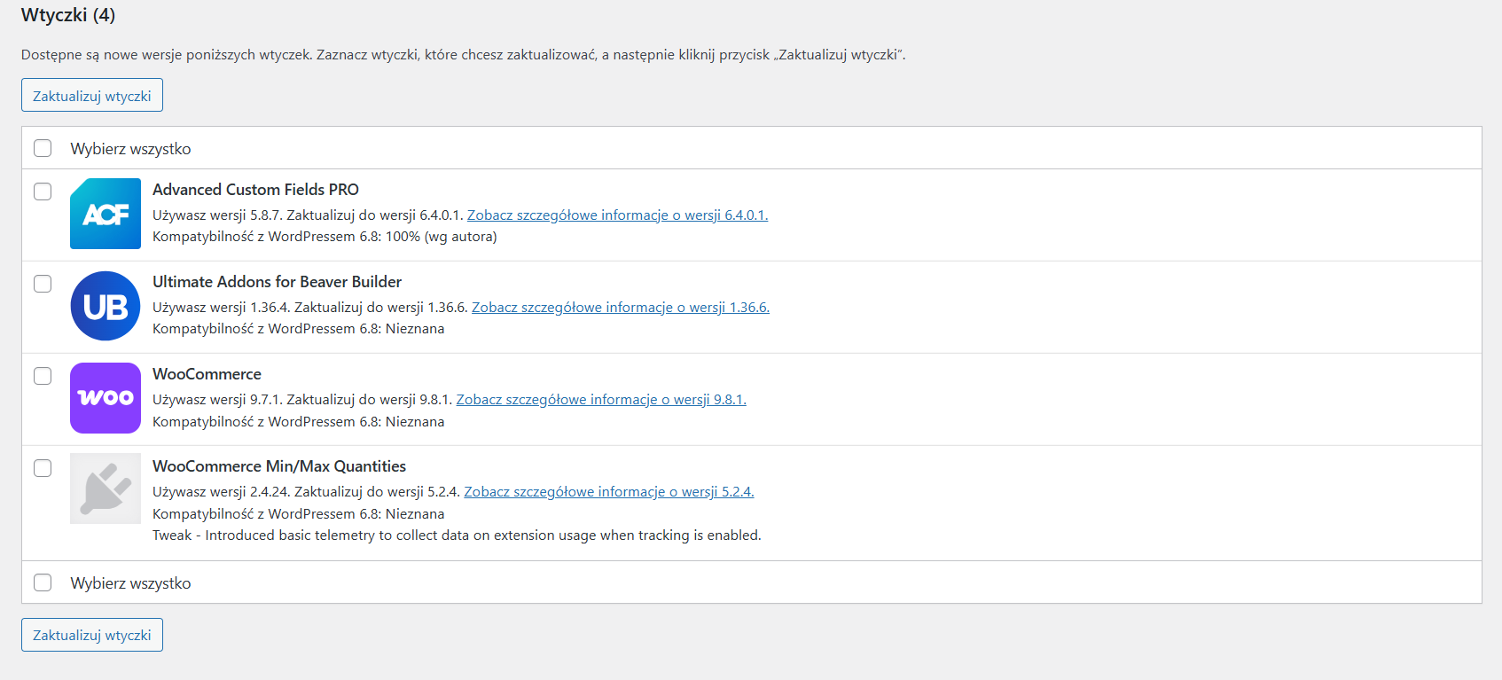Click the WooCommerce purple woo icon

(x=106, y=398)
